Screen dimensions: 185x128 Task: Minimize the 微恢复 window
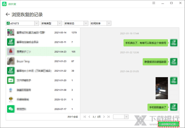point(163,3)
